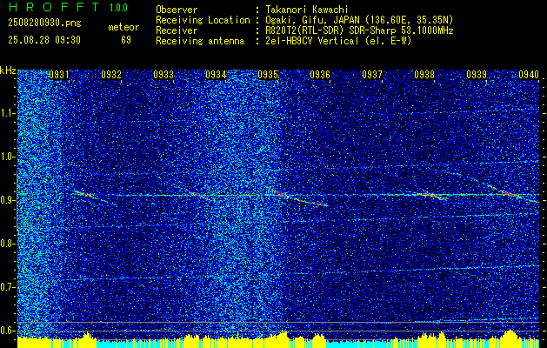This screenshot has height=348, width=547.
Task: Click time marker 0938
Action: 424,74
